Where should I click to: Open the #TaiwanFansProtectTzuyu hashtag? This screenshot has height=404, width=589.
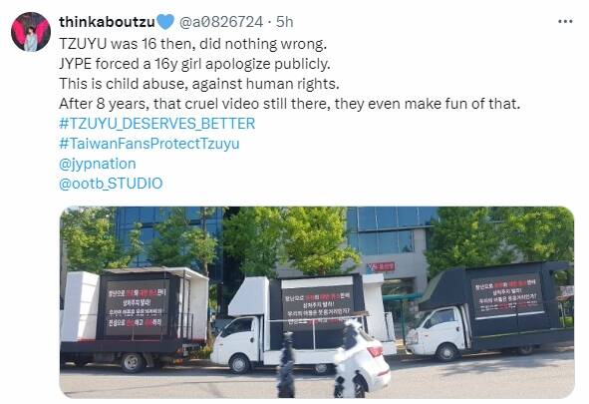tap(149, 144)
